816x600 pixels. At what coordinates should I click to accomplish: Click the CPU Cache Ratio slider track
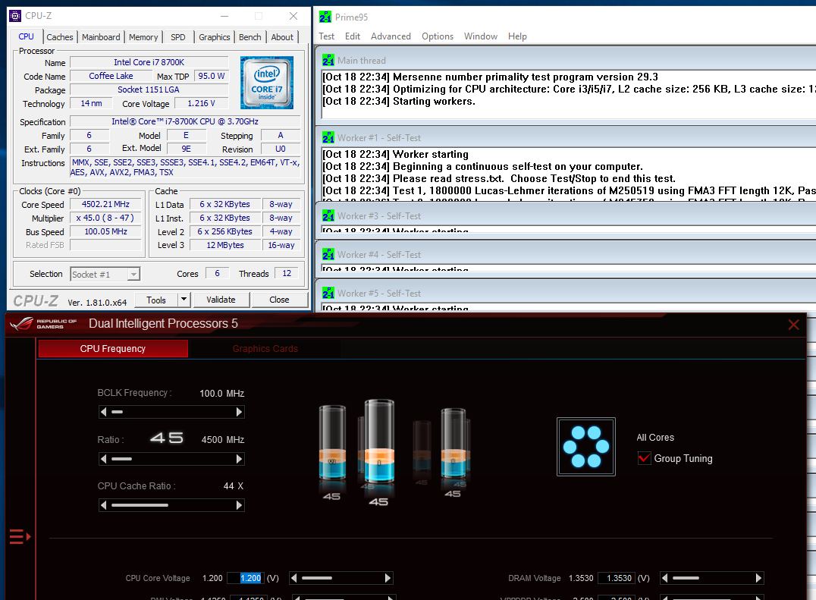pyautogui.click(x=171, y=505)
